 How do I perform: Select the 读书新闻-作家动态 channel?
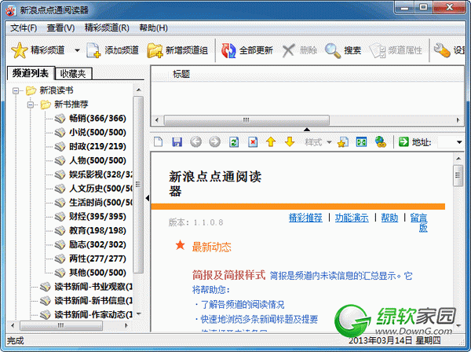(93, 315)
